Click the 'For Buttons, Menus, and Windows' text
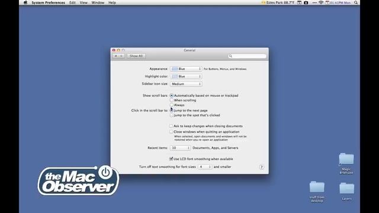 coord(225,69)
